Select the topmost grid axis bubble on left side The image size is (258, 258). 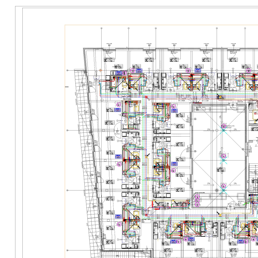coord(67,70)
